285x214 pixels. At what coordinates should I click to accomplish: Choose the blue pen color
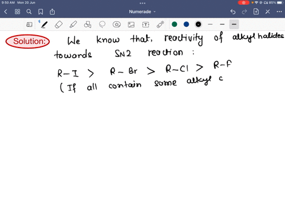(186, 24)
